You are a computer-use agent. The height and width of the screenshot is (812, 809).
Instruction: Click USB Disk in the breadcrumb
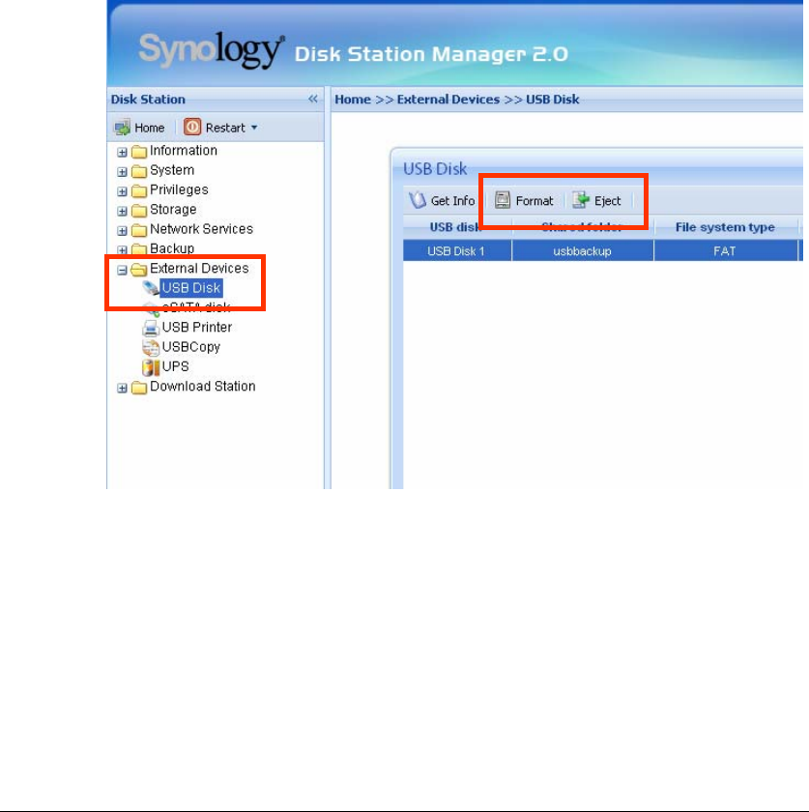click(553, 100)
